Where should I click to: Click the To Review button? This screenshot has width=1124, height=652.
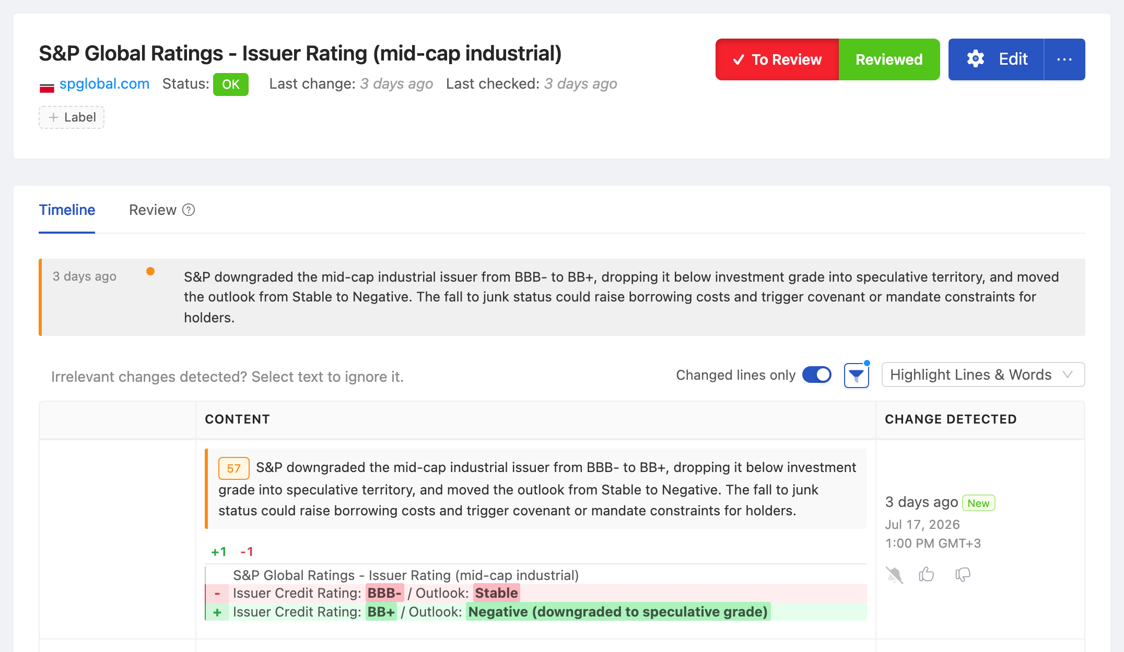click(777, 59)
